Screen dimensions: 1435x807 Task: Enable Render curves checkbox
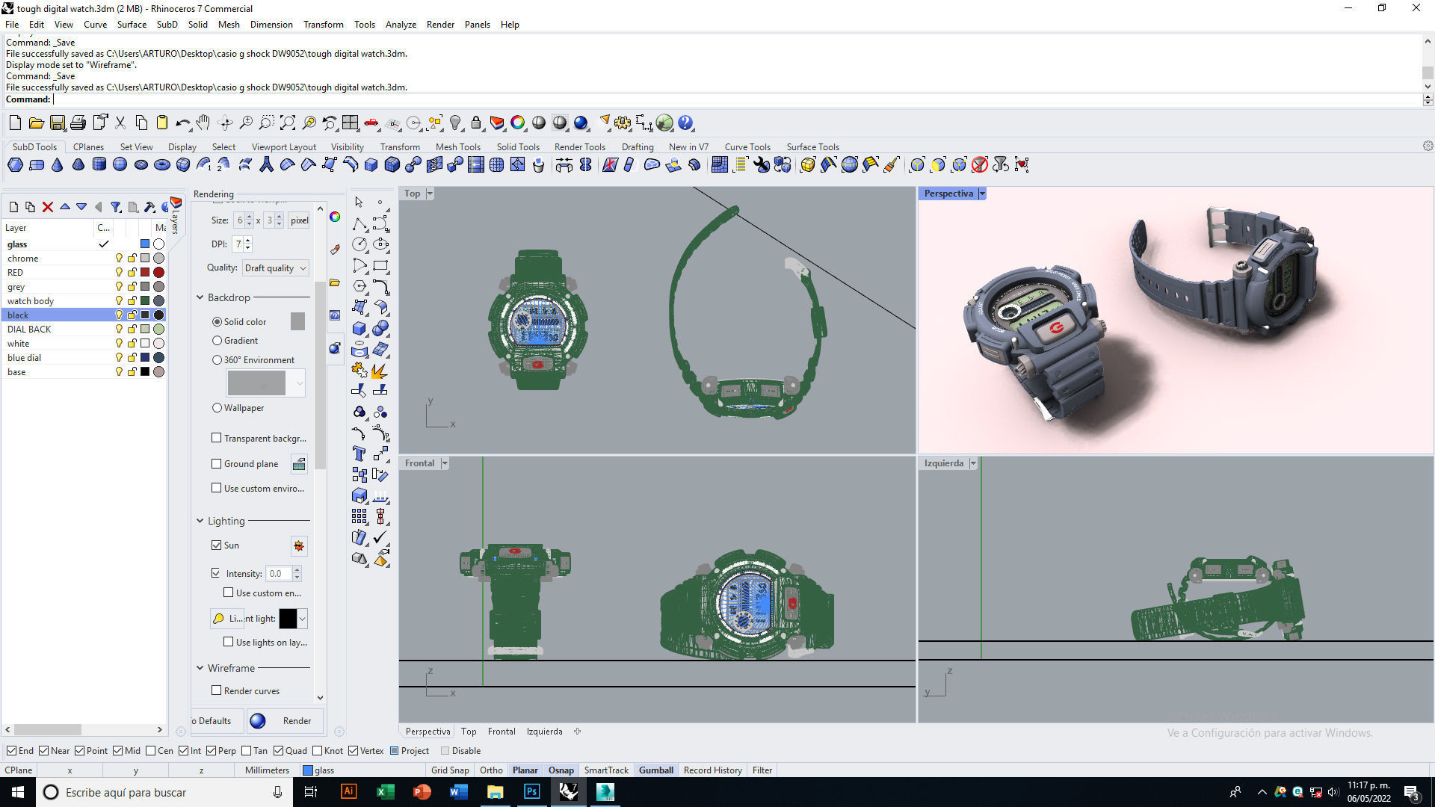coord(217,690)
